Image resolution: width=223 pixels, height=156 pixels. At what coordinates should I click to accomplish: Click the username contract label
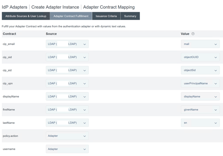click(9, 149)
